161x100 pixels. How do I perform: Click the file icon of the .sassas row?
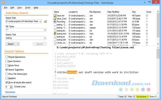coord(55,28)
